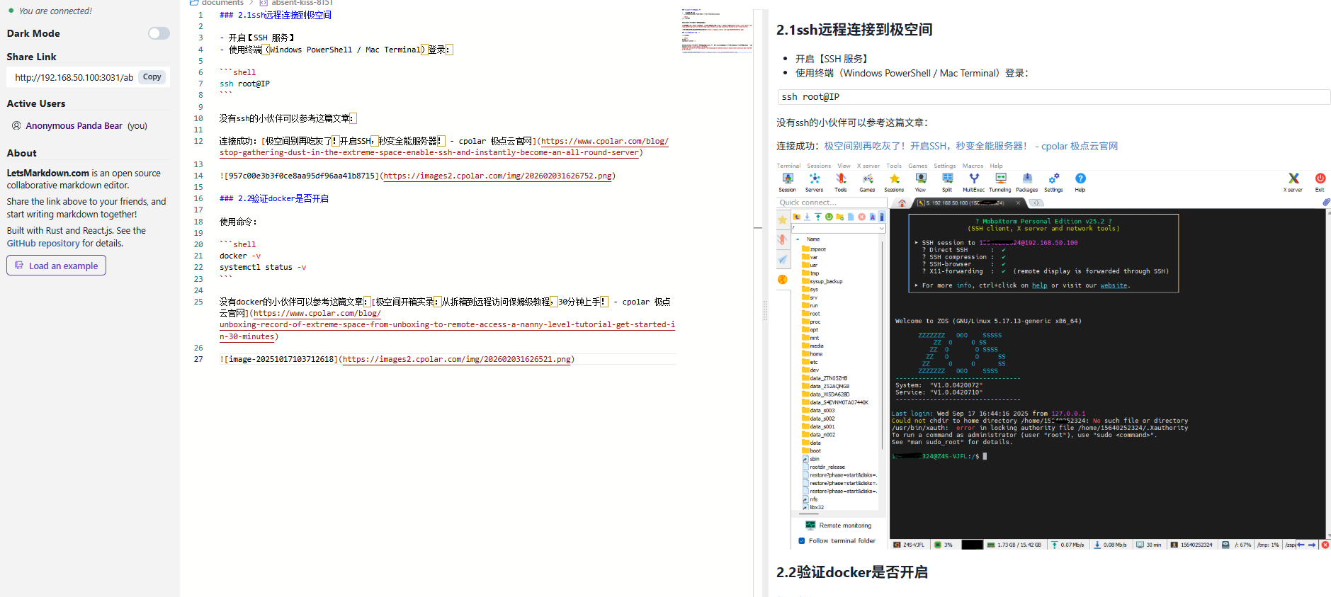Click the Remote monitoring button
This screenshot has width=1331, height=597.
(x=839, y=525)
